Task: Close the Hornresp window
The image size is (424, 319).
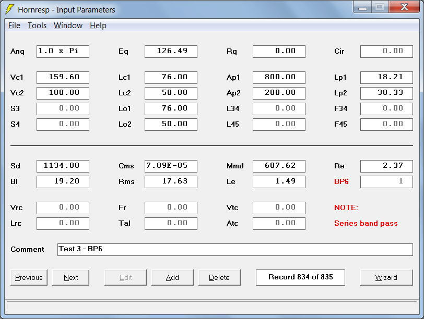Action: (x=404, y=7)
